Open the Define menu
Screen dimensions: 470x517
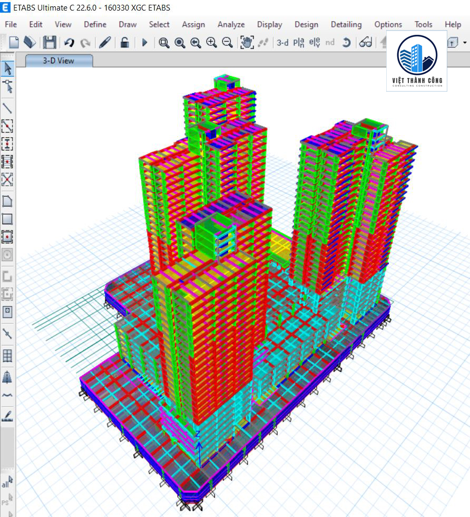pos(95,24)
